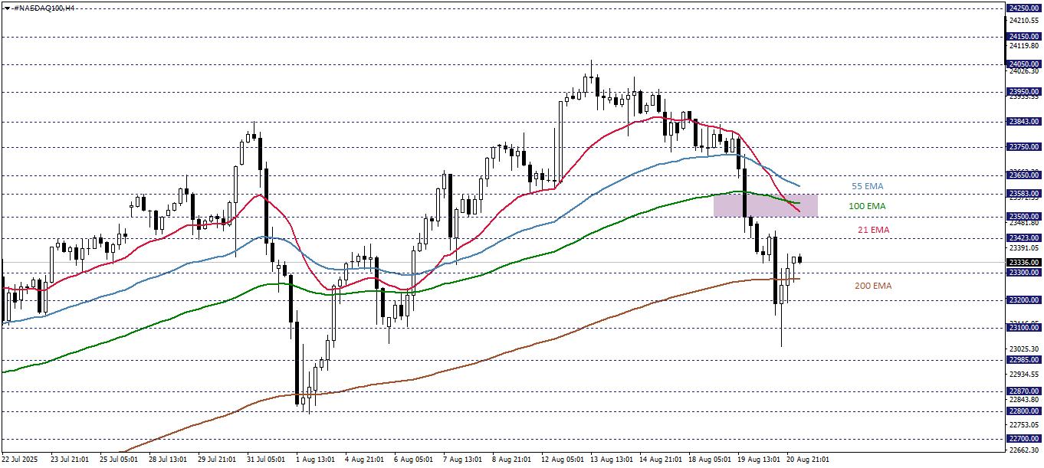1044x468 pixels.
Task: Click the 23025.30 price scale value
Action: coord(1024,349)
